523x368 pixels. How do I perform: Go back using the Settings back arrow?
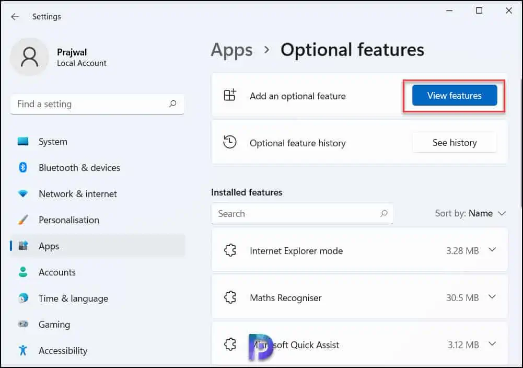point(15,17)
